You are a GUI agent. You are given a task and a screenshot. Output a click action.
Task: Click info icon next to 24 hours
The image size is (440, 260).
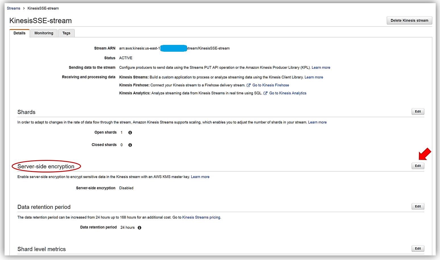point(140,228)
